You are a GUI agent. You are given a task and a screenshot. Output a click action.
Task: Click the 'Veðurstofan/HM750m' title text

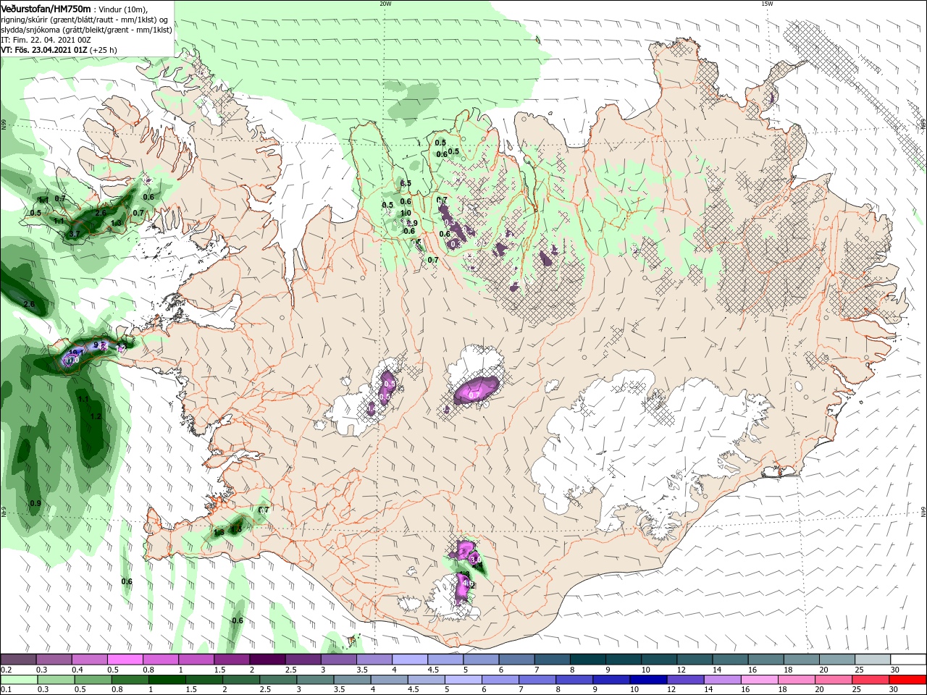[46, 8]
